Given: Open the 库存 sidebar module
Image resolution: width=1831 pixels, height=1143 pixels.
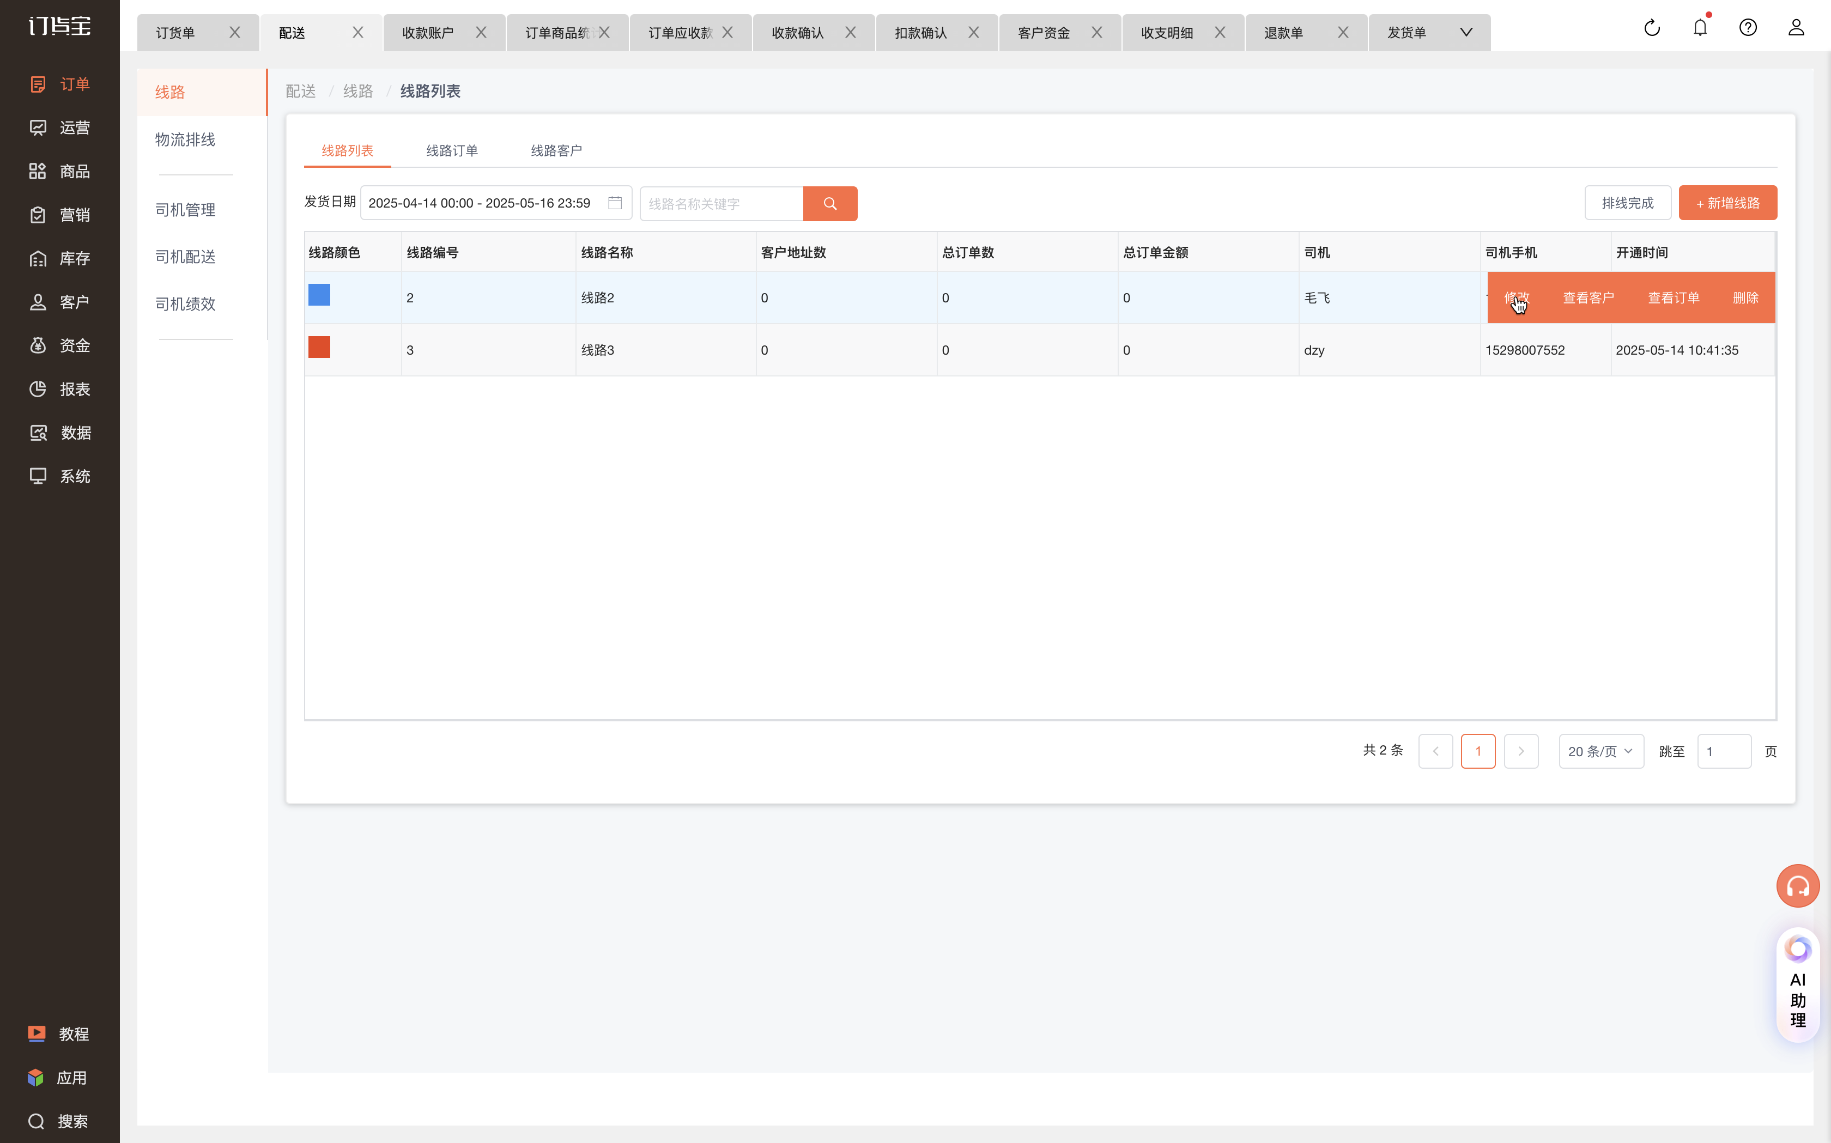Looking at the screenshot, I should [x=60, y=259].
